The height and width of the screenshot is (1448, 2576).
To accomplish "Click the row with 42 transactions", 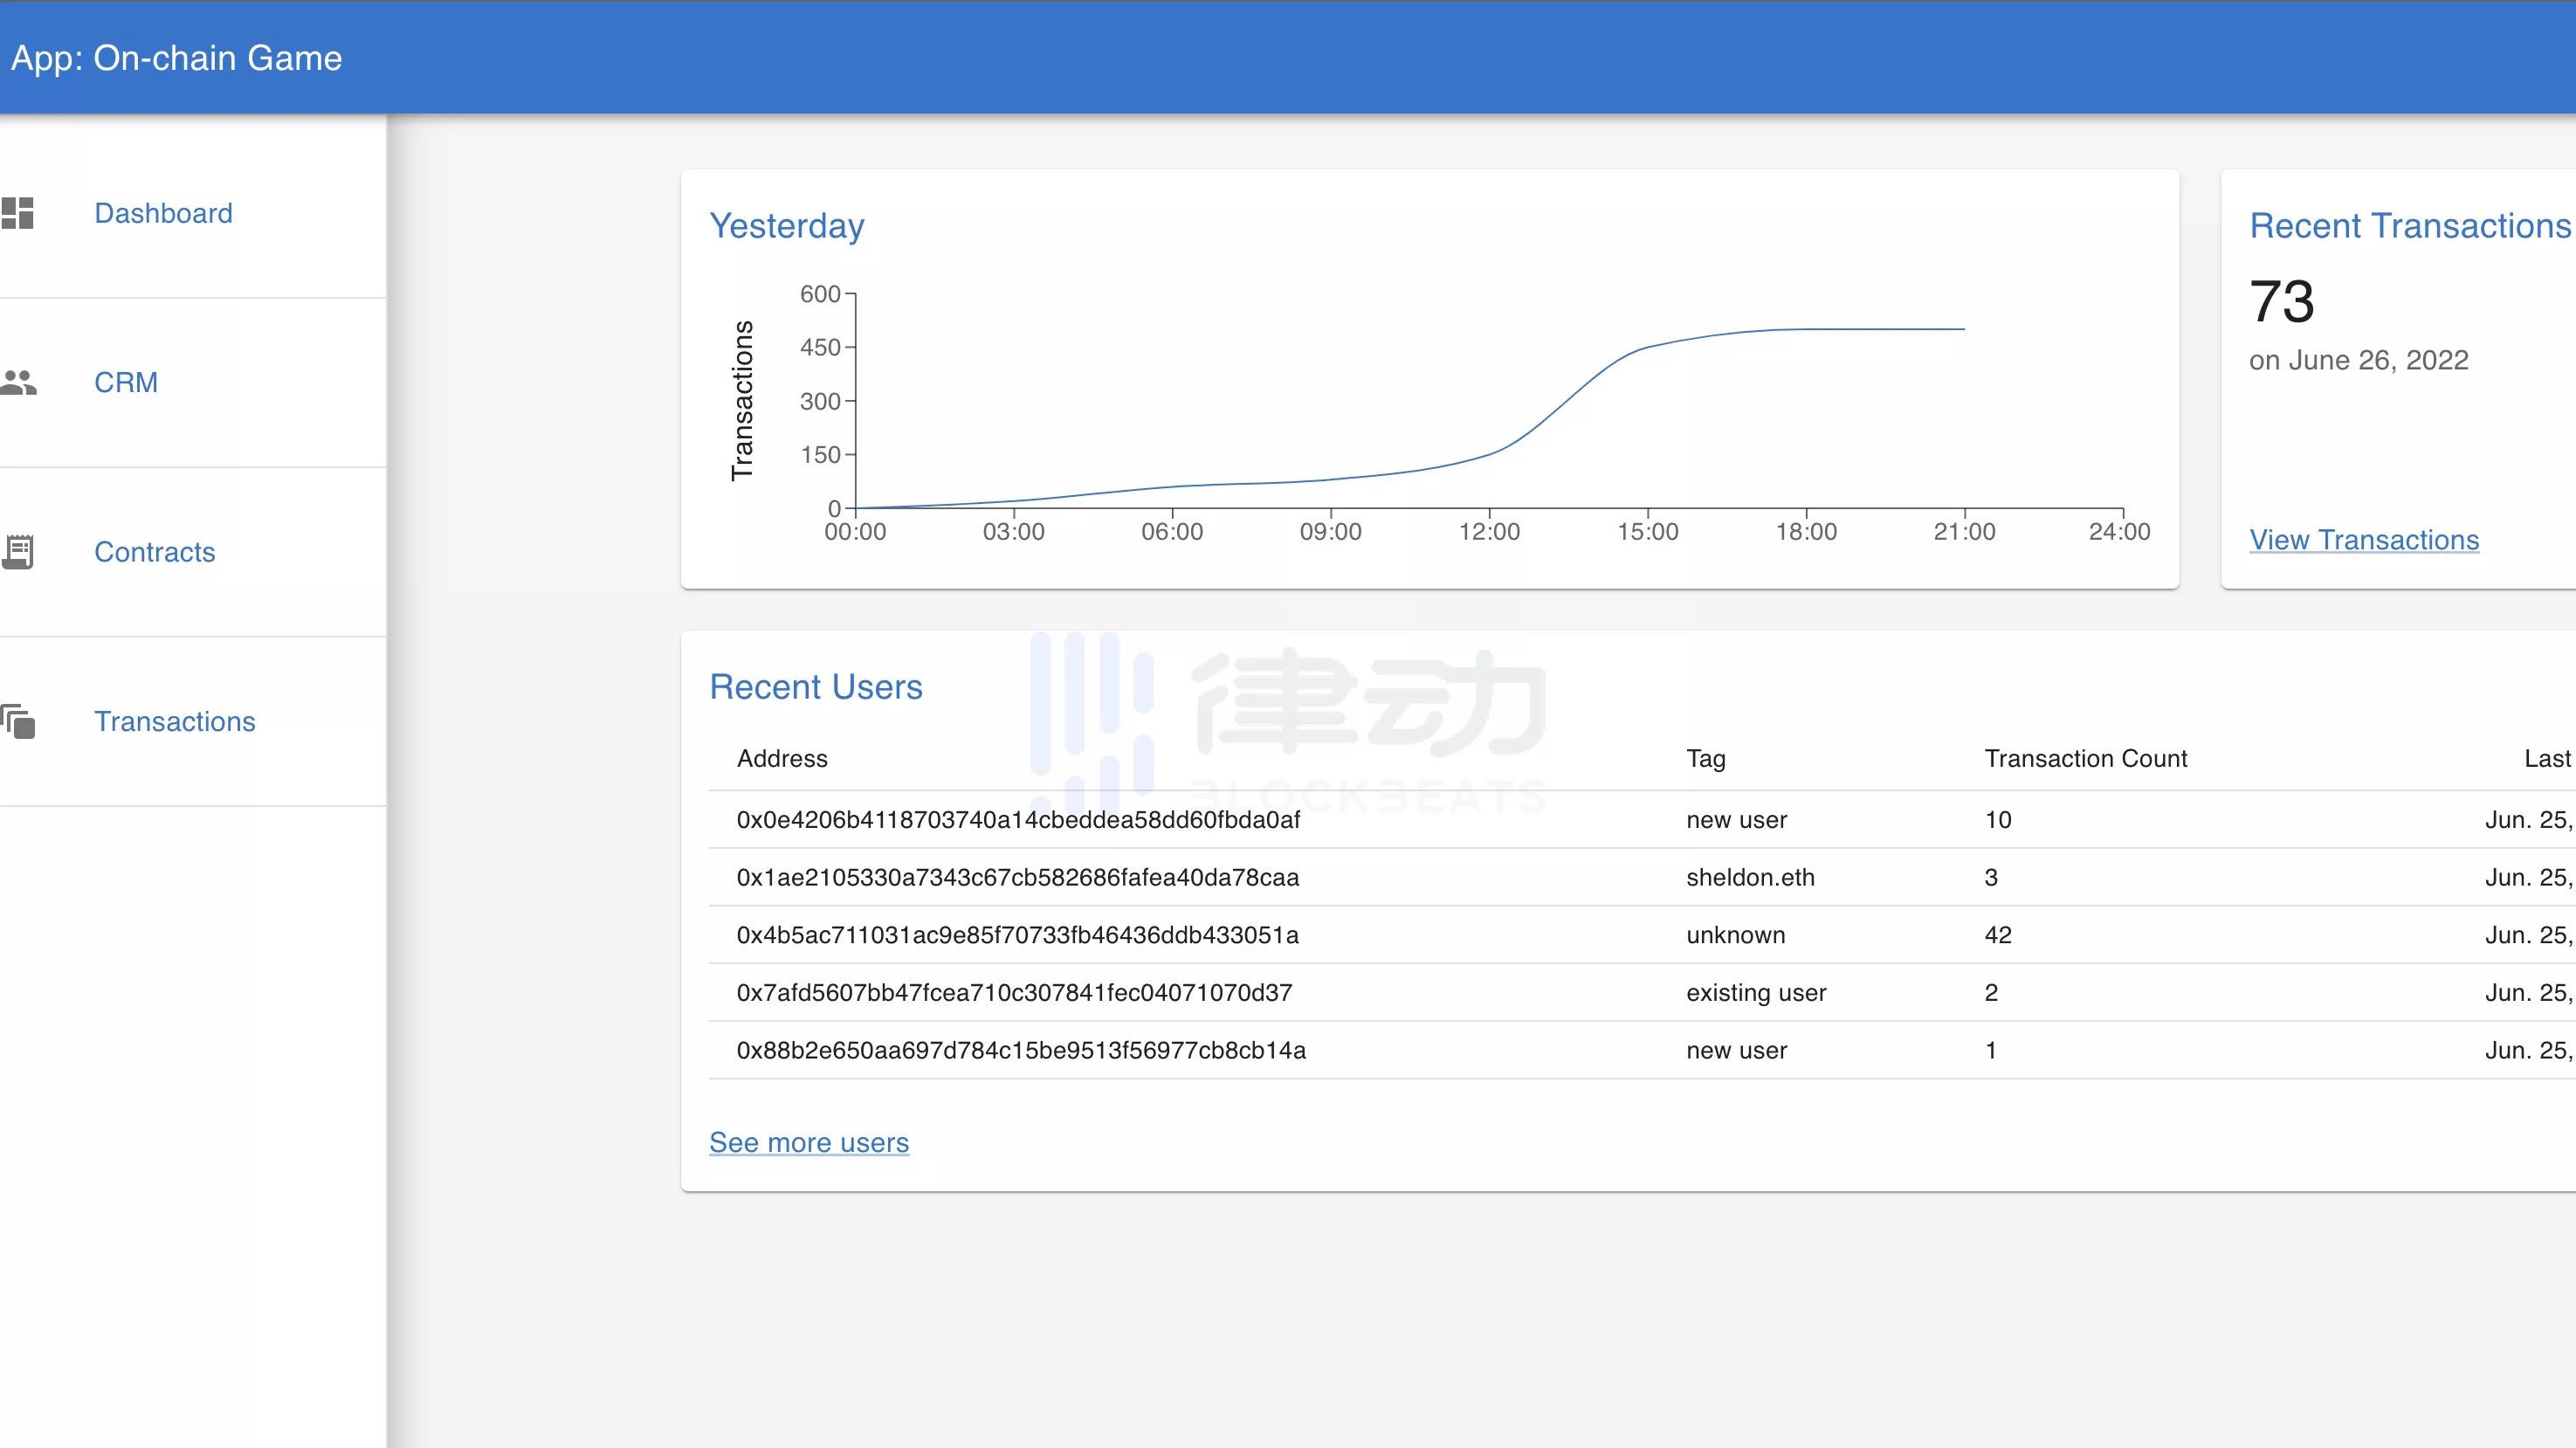I will [1997, 935].
